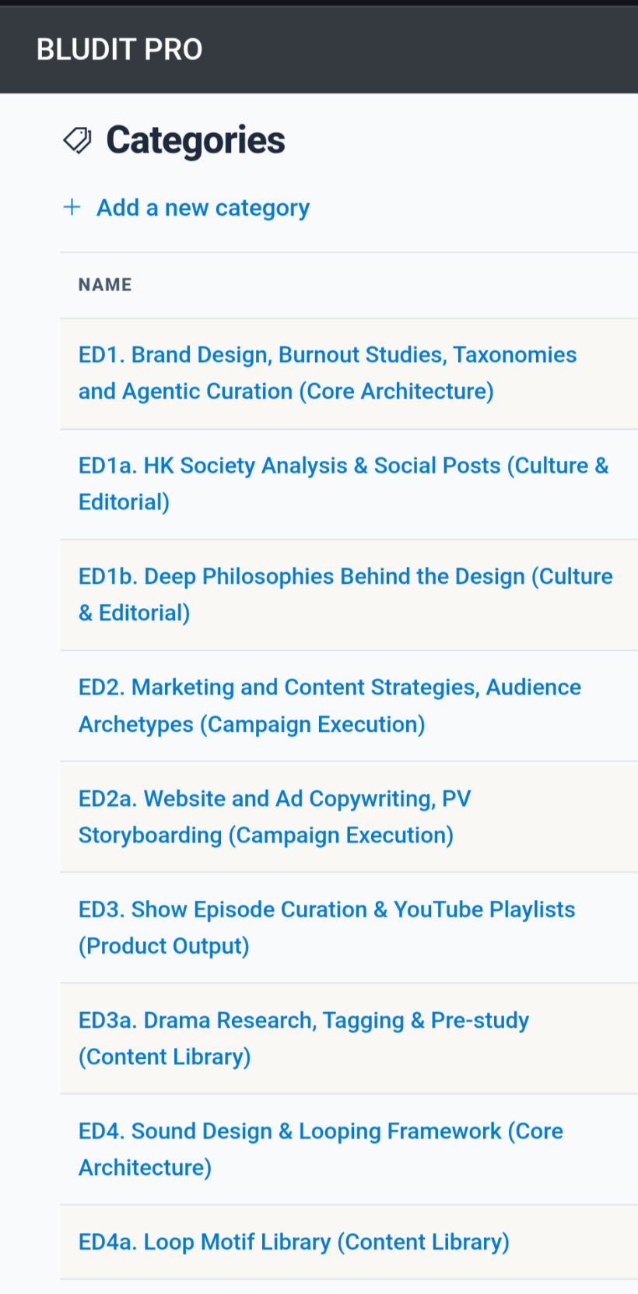Open the Add a new category link
Viewport: 638px width, 1294px height.
pyautogui.click(x=203, y=208)
